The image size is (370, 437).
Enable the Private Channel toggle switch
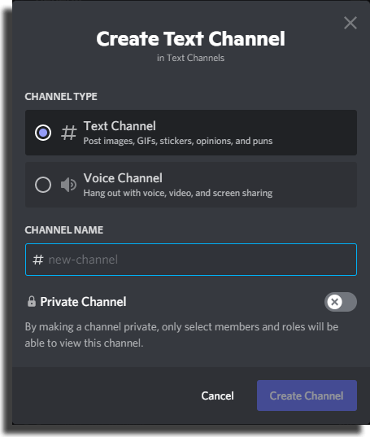pos(341,302)
